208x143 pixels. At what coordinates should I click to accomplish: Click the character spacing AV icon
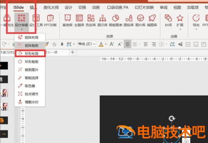tap(69, 44)
